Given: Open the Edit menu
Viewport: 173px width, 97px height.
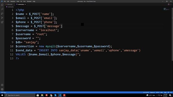Looking at the screenshot, I should point(8,1).
